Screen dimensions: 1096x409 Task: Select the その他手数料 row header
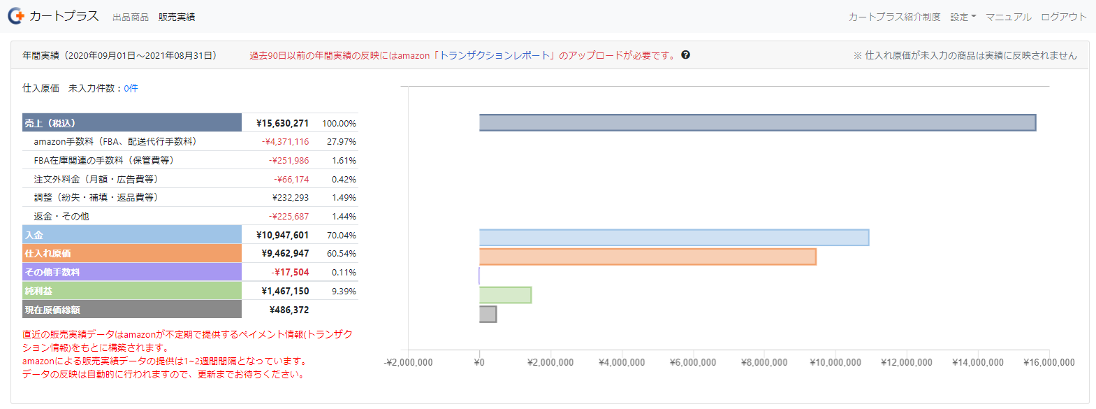(x=132, y=272)
